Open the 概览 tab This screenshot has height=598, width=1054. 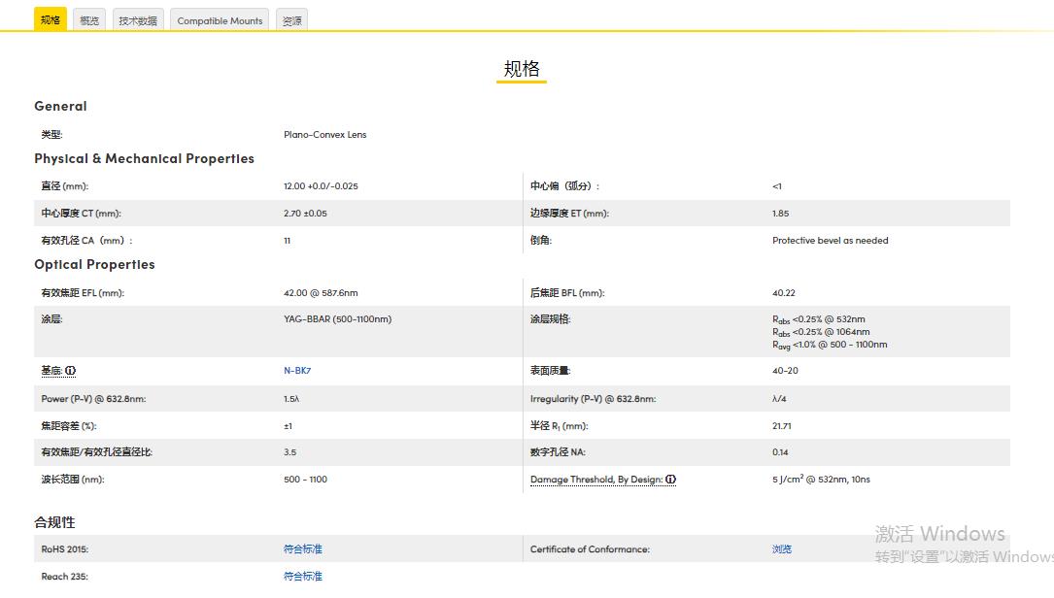[x=89, y=20]
